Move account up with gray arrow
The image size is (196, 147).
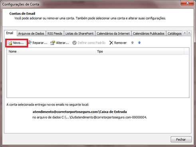point(132,43)
